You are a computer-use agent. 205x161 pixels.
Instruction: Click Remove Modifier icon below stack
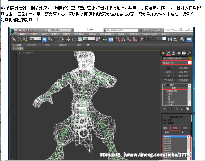pyautogui.click(x=181, y=109)
